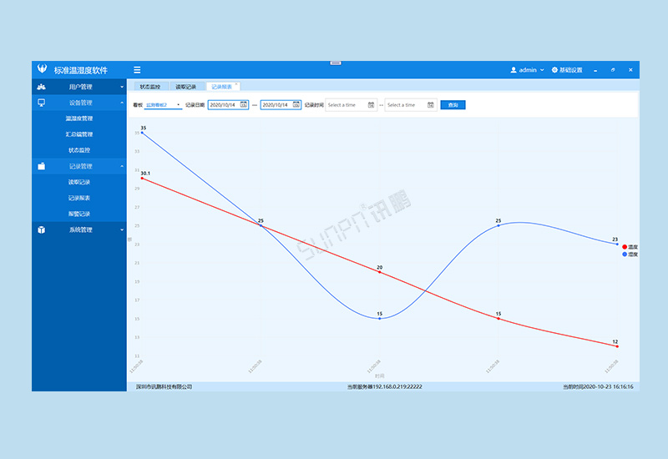The image size is (668, 459).
Task: Click the 设备管理 monitor icon
Action: point(41,103)
